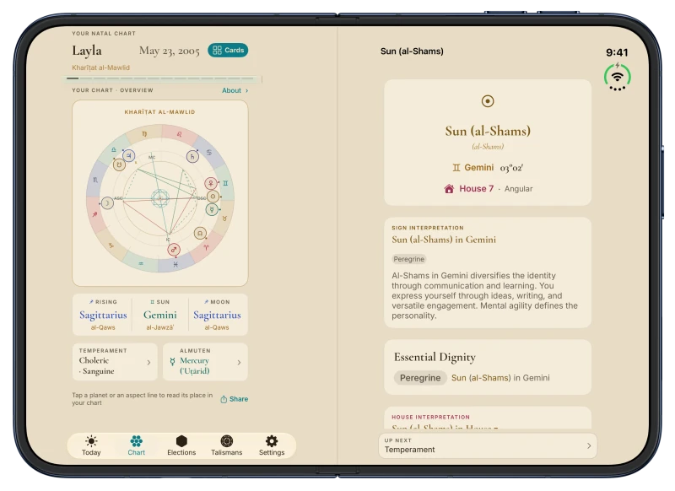Tap the House Interpretation heading
Viewport: 675px width, 491px height.
tap(430, 417)
